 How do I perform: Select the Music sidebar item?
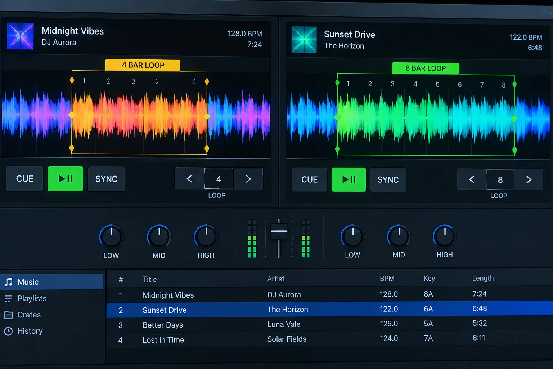tap(52, 282)
